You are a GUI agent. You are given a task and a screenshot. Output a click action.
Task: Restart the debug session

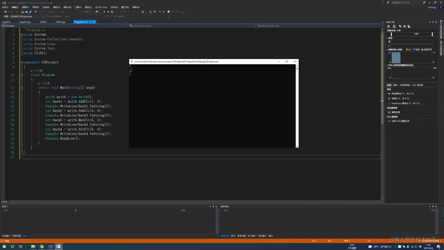112,12
